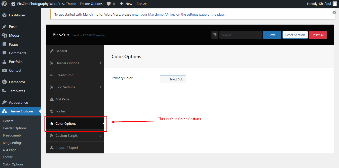Select the General tab in options panel
The height and width of the screenshot is (168, 339).
[75, 51]
